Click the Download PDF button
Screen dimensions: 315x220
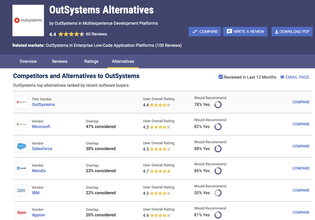(x=292, y=32)
